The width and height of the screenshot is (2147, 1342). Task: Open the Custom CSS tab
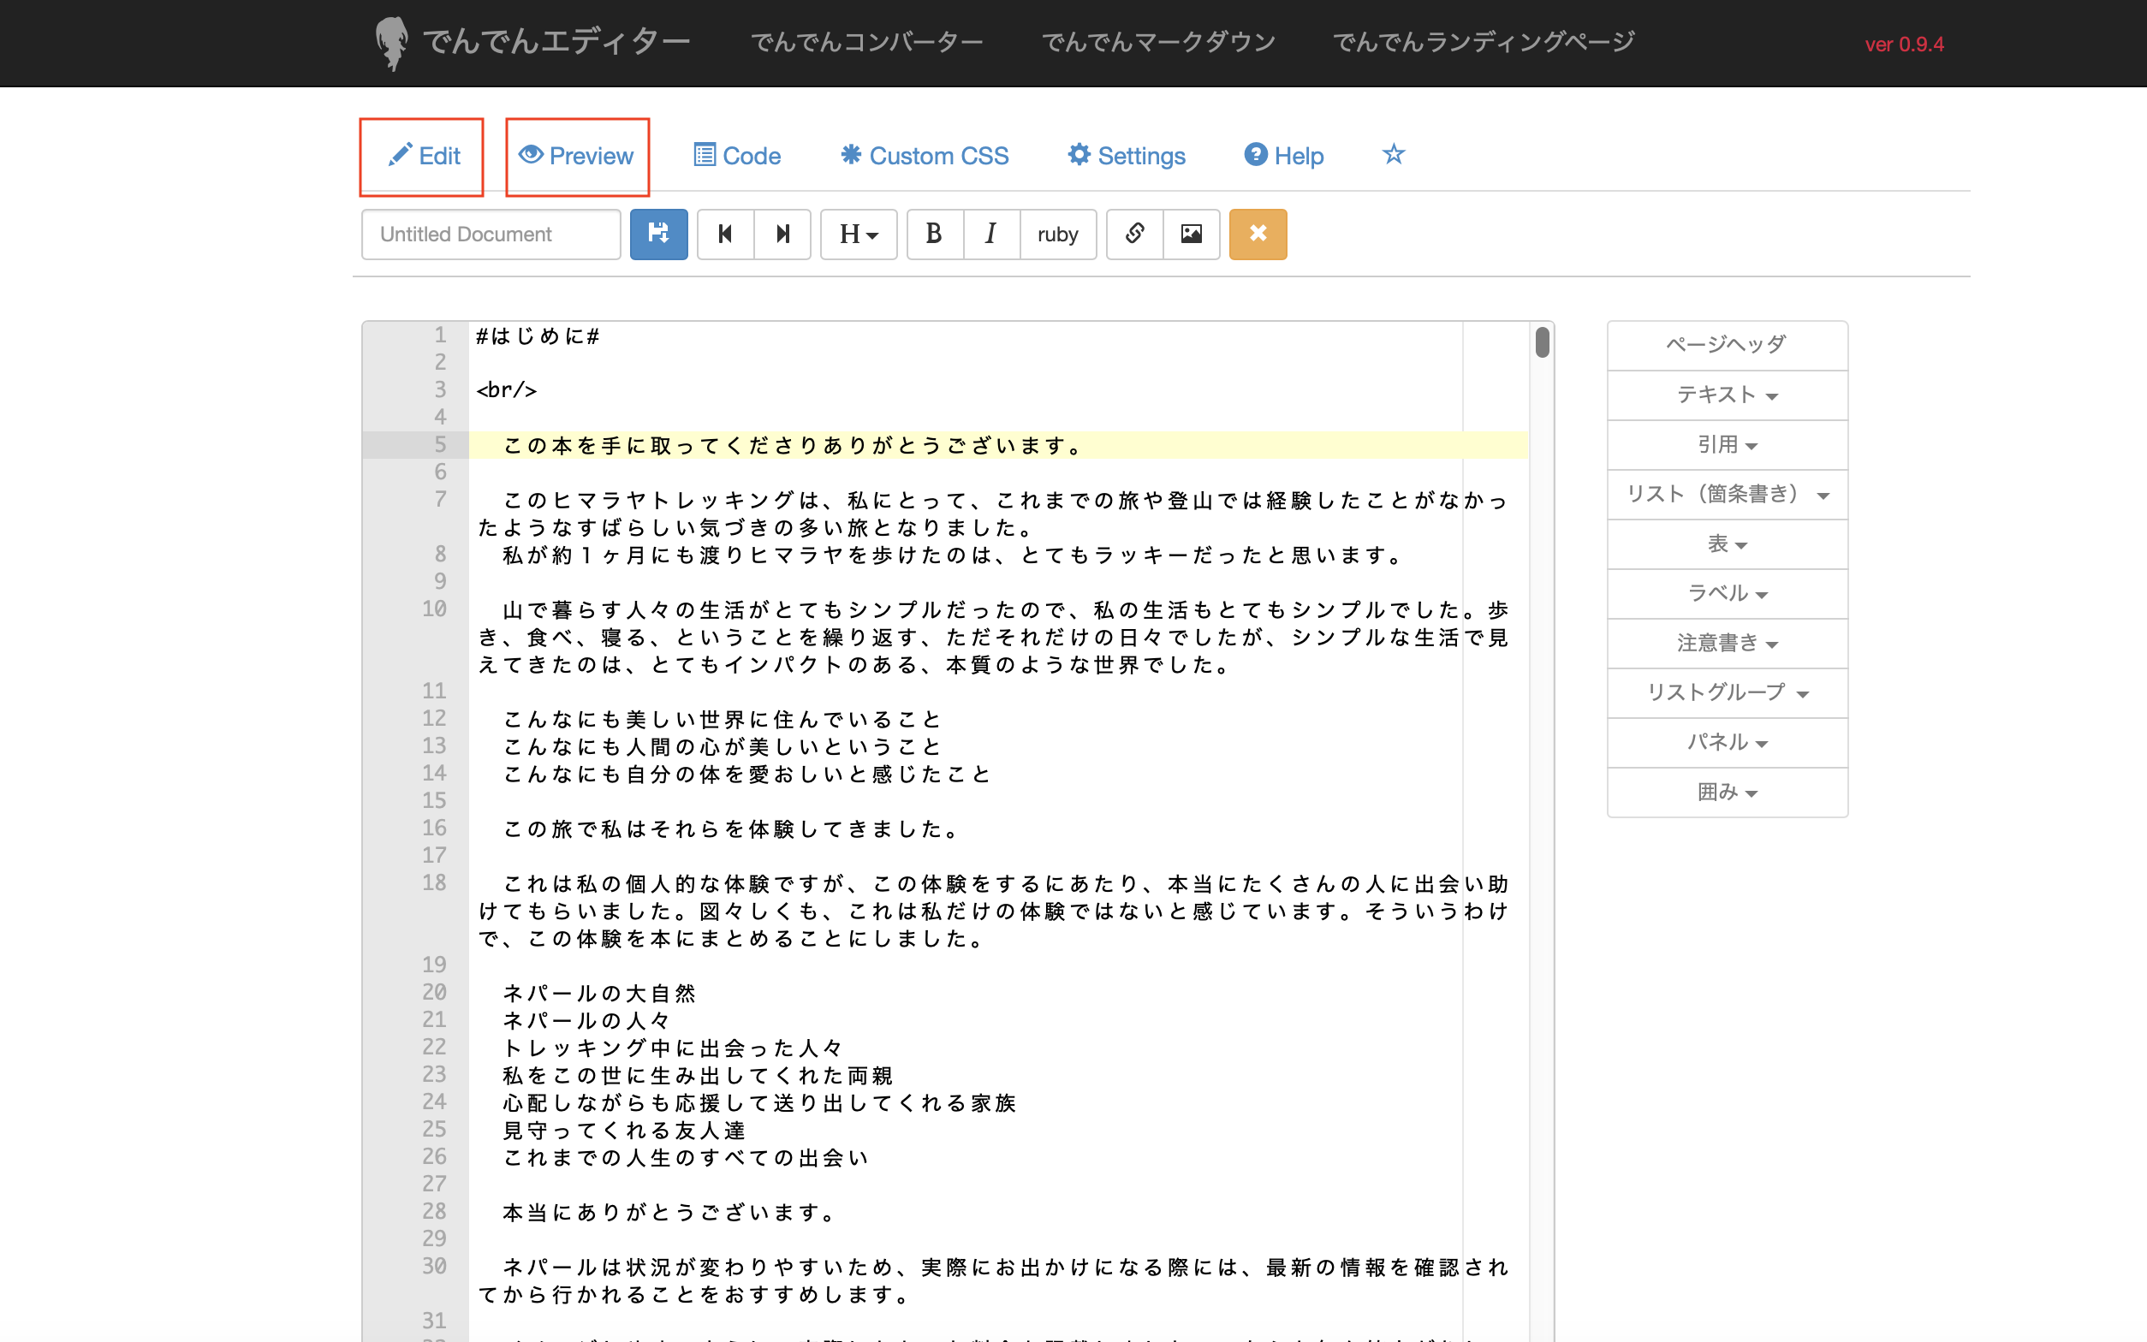click(924, 157)
